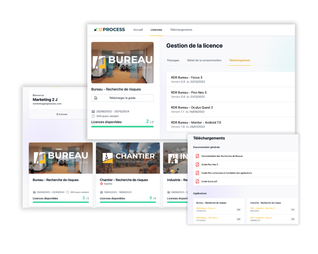Image resolution: width=318 pixels, height=254 pixels.
Task: Click the 10/04/2023 - 18/08/2023 date range
Action: [x=118, y=192]
